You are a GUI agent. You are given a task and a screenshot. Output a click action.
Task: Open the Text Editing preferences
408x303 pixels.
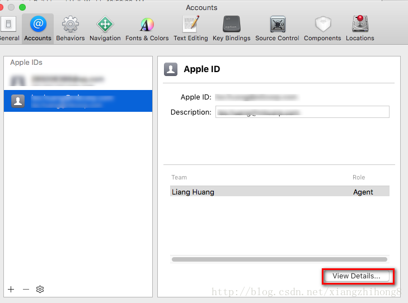click(191, 29)
